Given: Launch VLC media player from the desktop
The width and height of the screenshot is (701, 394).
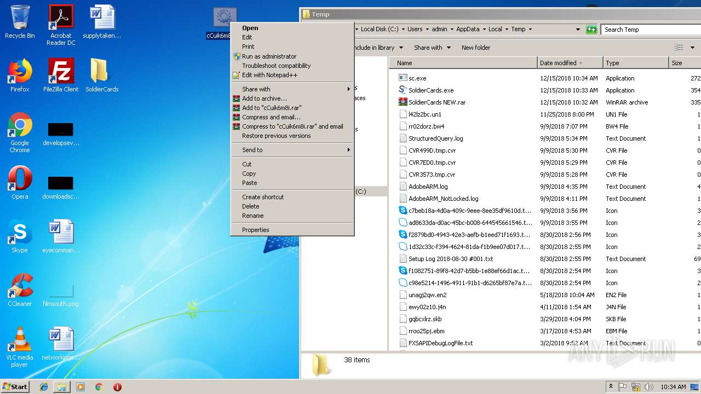Looking at the screenshot, I should coord(20,347).
